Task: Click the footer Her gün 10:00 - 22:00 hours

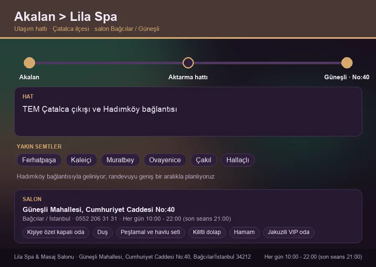Action: tap(313, 257)
